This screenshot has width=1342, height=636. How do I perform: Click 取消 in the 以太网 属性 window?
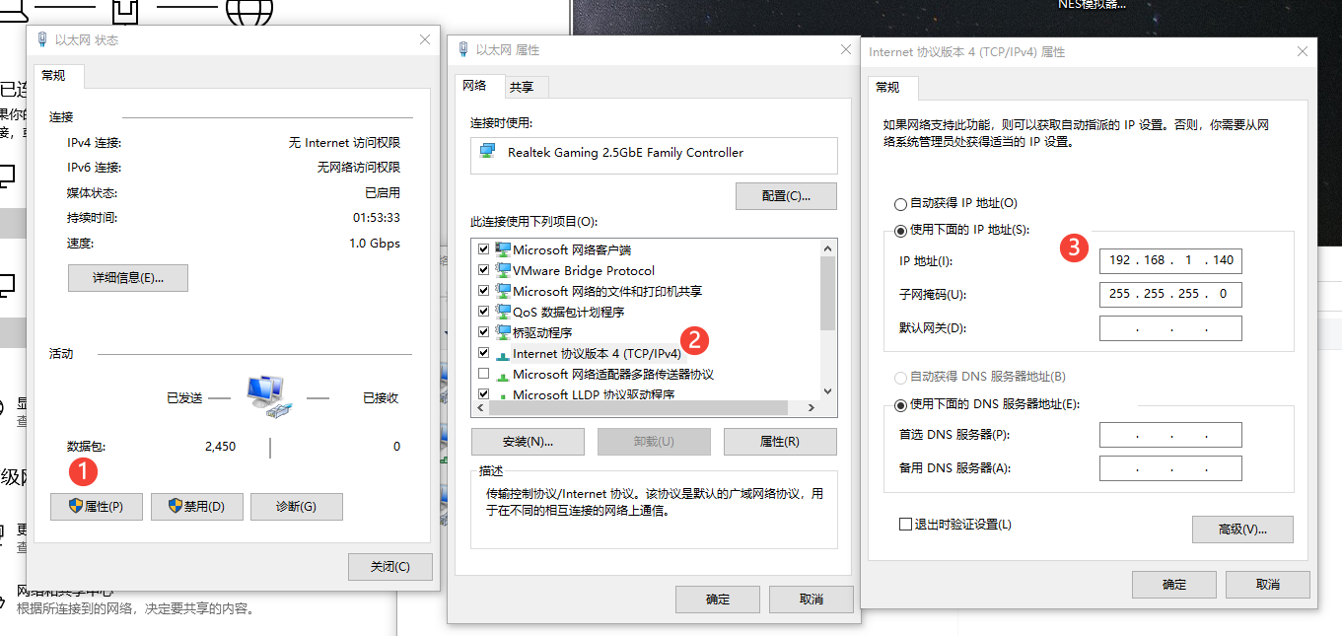point(812,600)
